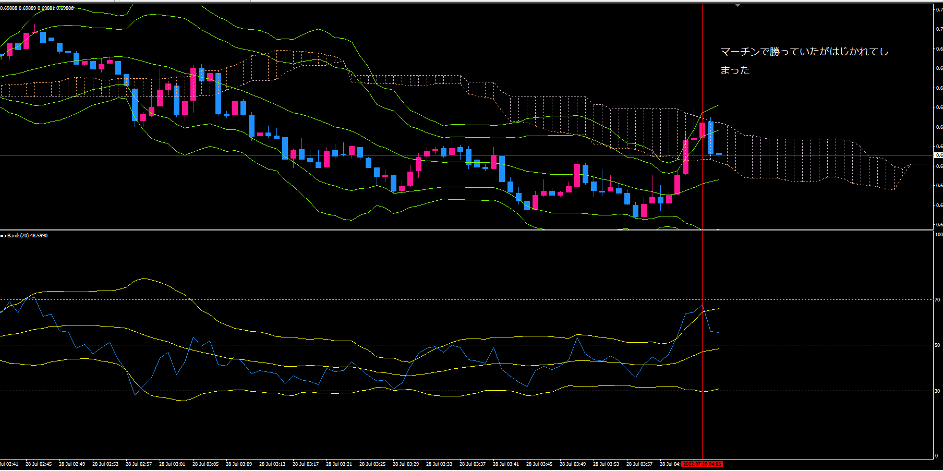Click the 28 Jul 03:13 time label
943x471 pixels.
tap(272, 464)
